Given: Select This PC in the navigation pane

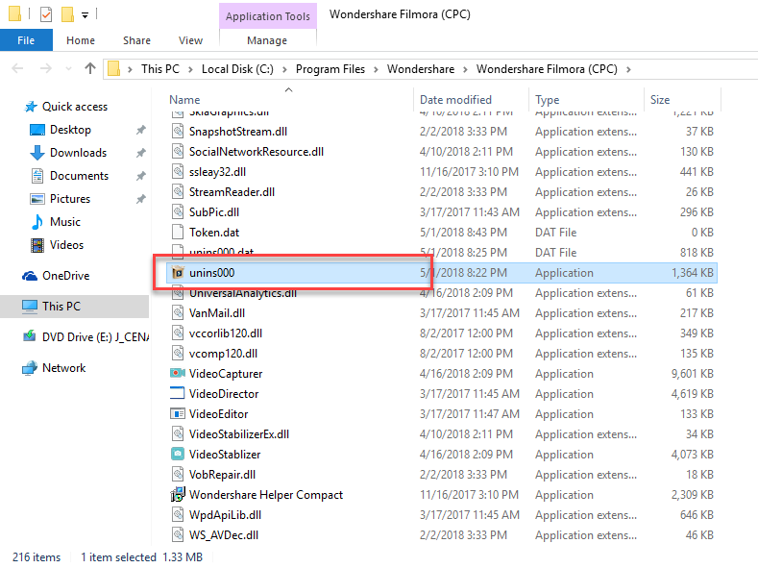Looking at the screenshot, I should pos(61,306).
